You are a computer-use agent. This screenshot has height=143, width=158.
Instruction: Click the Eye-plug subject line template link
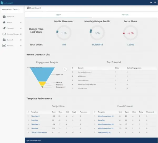point(34,120)
